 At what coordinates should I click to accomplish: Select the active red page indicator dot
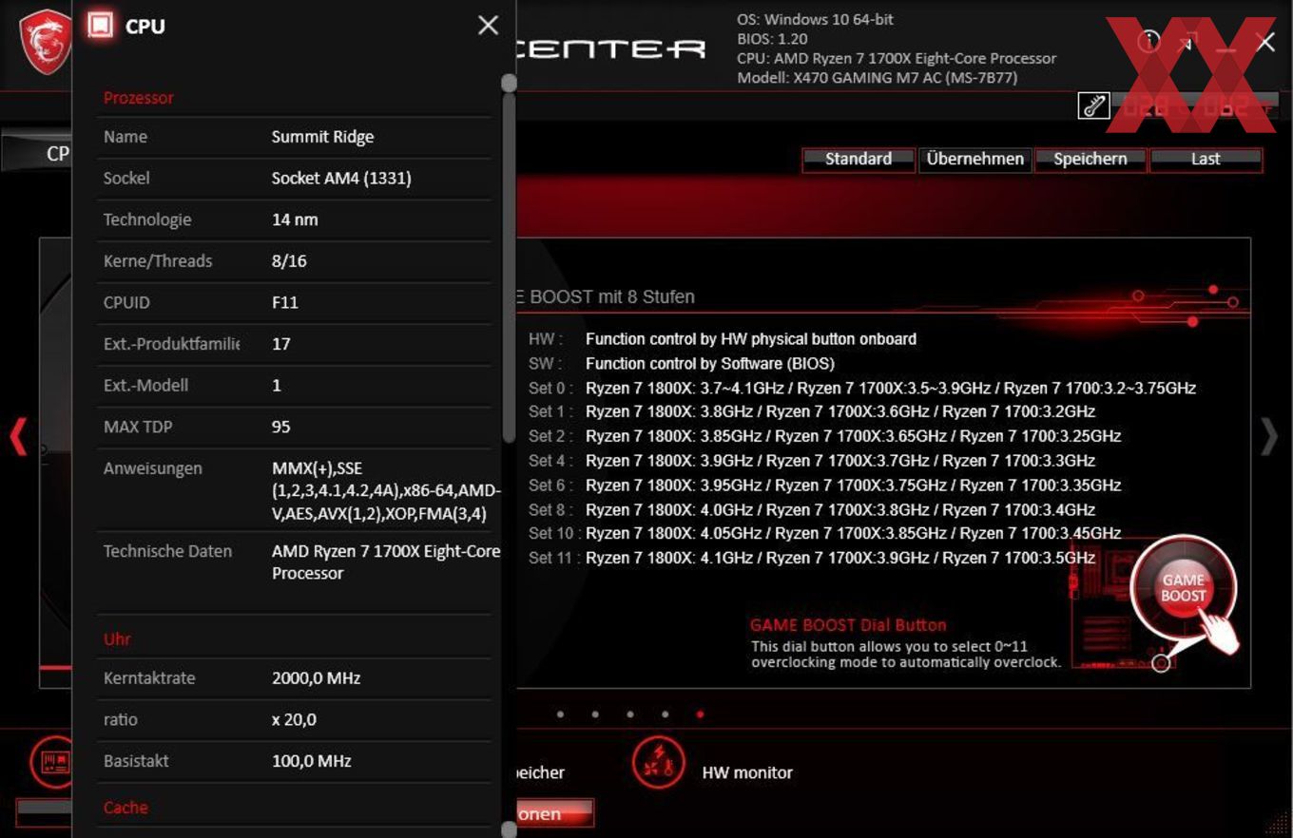701,714
